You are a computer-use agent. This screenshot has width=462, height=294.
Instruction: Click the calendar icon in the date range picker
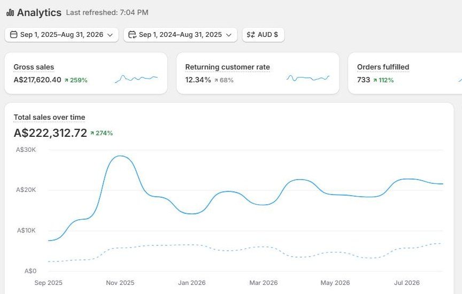click(13, 35)
